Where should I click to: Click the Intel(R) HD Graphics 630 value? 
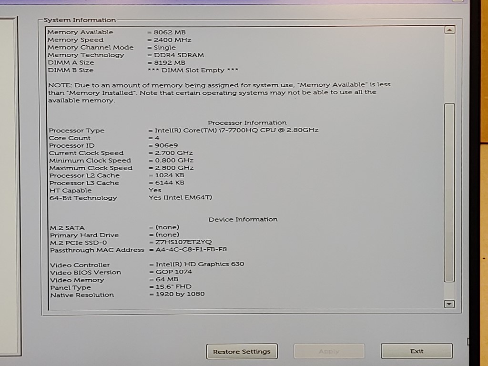[x=200, y=264]
